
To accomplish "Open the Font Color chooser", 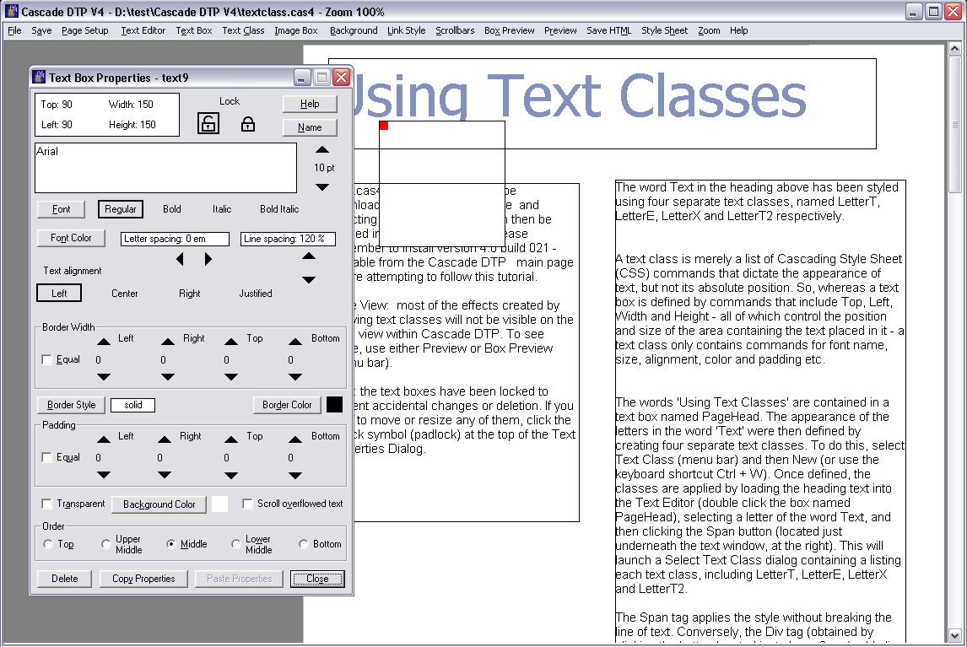I will [71, 238].
